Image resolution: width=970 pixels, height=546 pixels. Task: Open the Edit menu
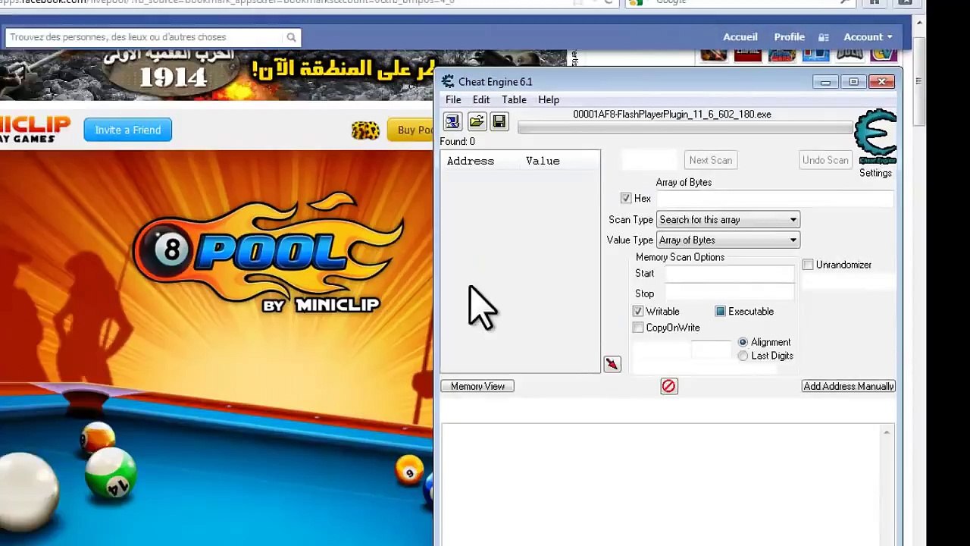pyautogui.click(x=481, y=100)
